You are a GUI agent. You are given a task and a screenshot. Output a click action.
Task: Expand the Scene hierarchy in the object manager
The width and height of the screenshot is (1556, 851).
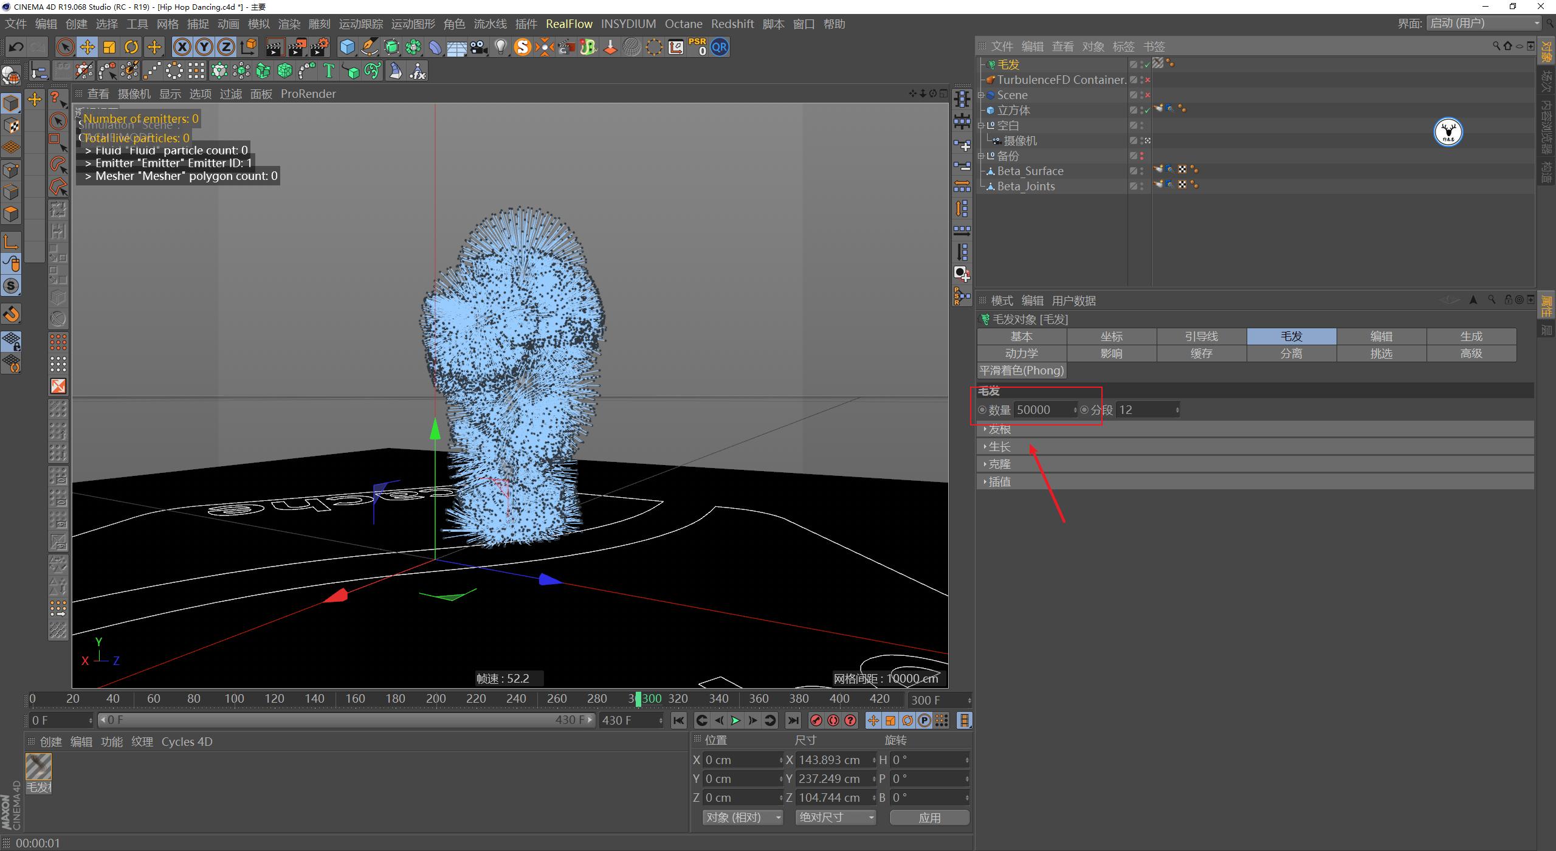[981, 95]
